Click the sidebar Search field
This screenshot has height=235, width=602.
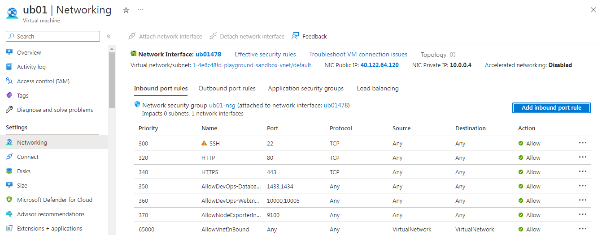[x=53, y=36]
